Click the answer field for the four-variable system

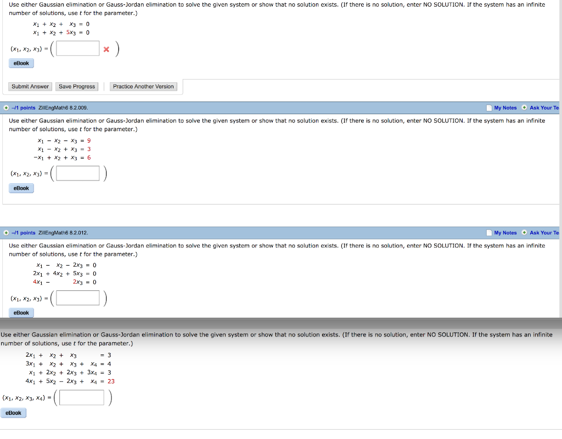(81, 397)
